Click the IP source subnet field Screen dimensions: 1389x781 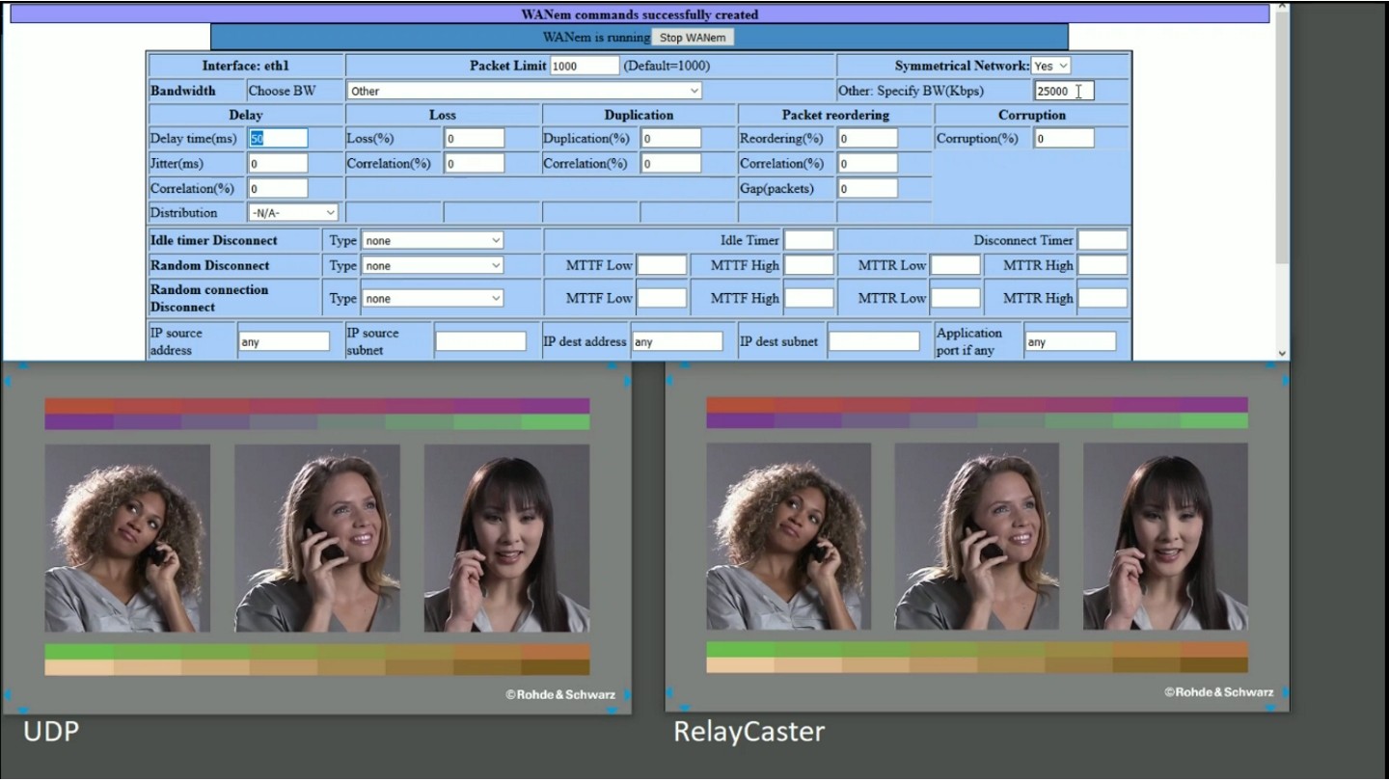coord(480,341)
